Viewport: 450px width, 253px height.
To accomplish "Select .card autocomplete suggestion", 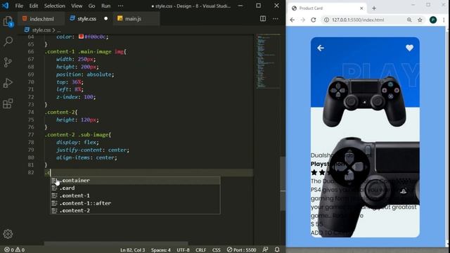I will 136,188.
